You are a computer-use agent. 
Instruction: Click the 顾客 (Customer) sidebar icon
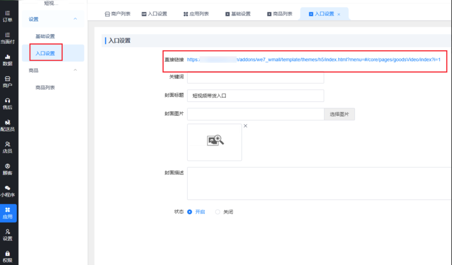coord(8,169)
